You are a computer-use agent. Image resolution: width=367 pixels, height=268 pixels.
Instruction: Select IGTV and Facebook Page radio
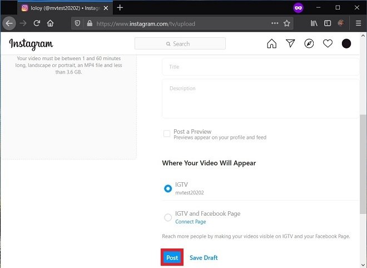(x=168, y=217)
